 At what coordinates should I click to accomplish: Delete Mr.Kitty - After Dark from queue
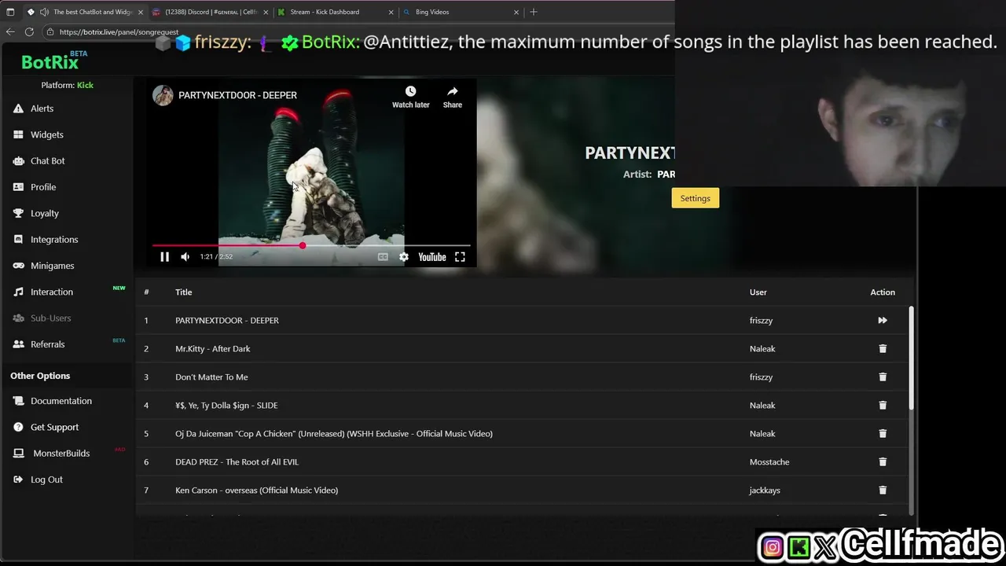883,348
